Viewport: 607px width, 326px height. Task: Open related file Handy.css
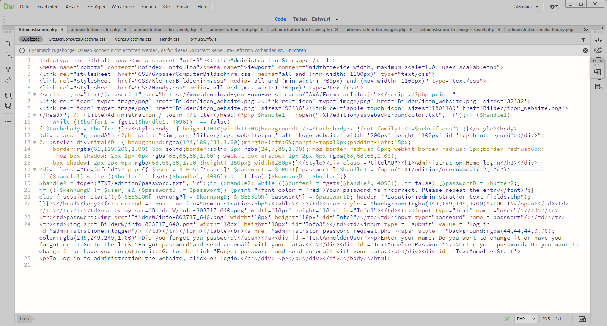170,39
